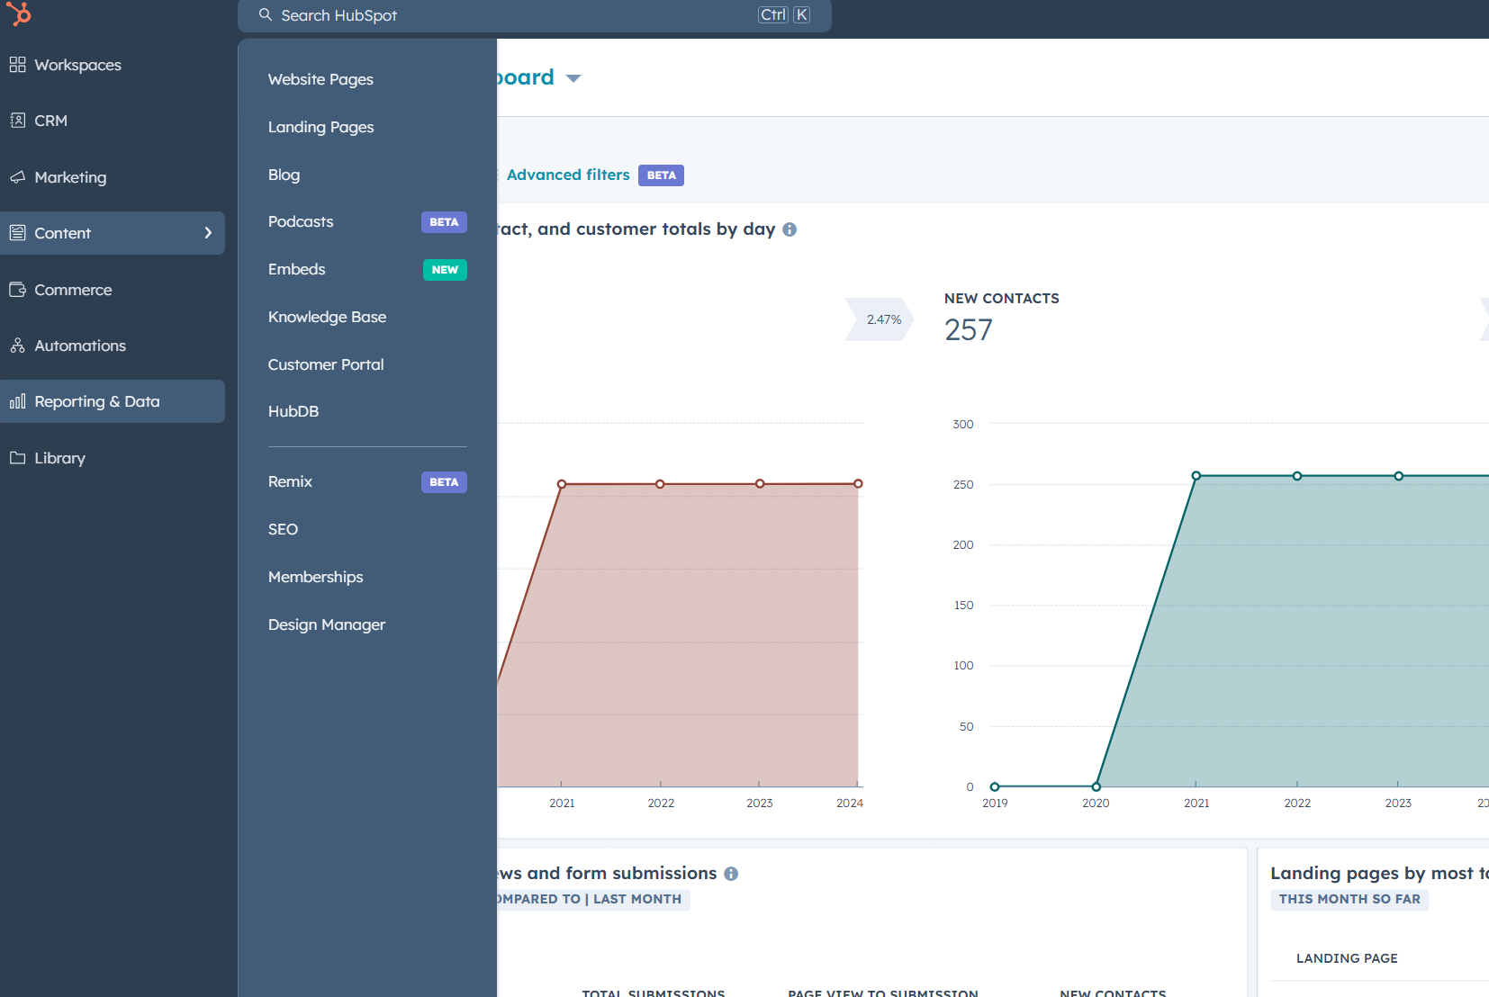Screen dimensions: 1489x997
Task: Click the Ctrl K shortcut hint
Action: (x=784, y=14)
